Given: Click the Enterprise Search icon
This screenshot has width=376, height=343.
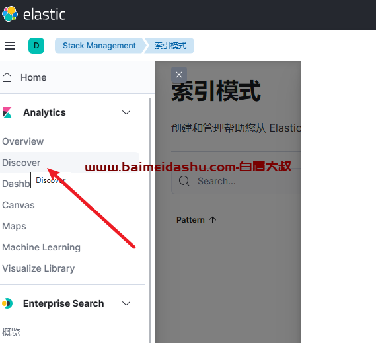Looking at the screenshot, I should tap(7, 303).
